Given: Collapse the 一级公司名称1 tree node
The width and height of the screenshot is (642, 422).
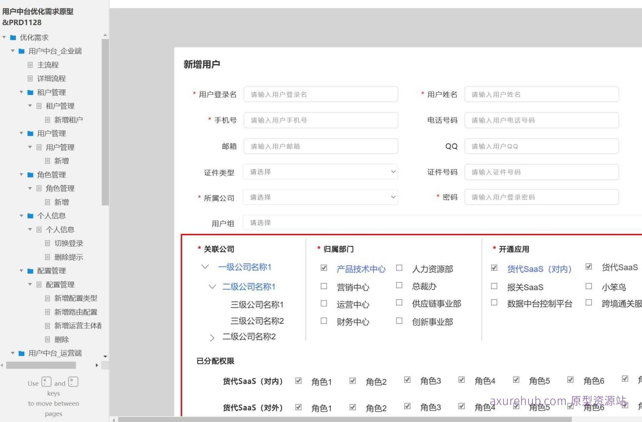Looking at the screenshot, I should click(x=205, y=267).
